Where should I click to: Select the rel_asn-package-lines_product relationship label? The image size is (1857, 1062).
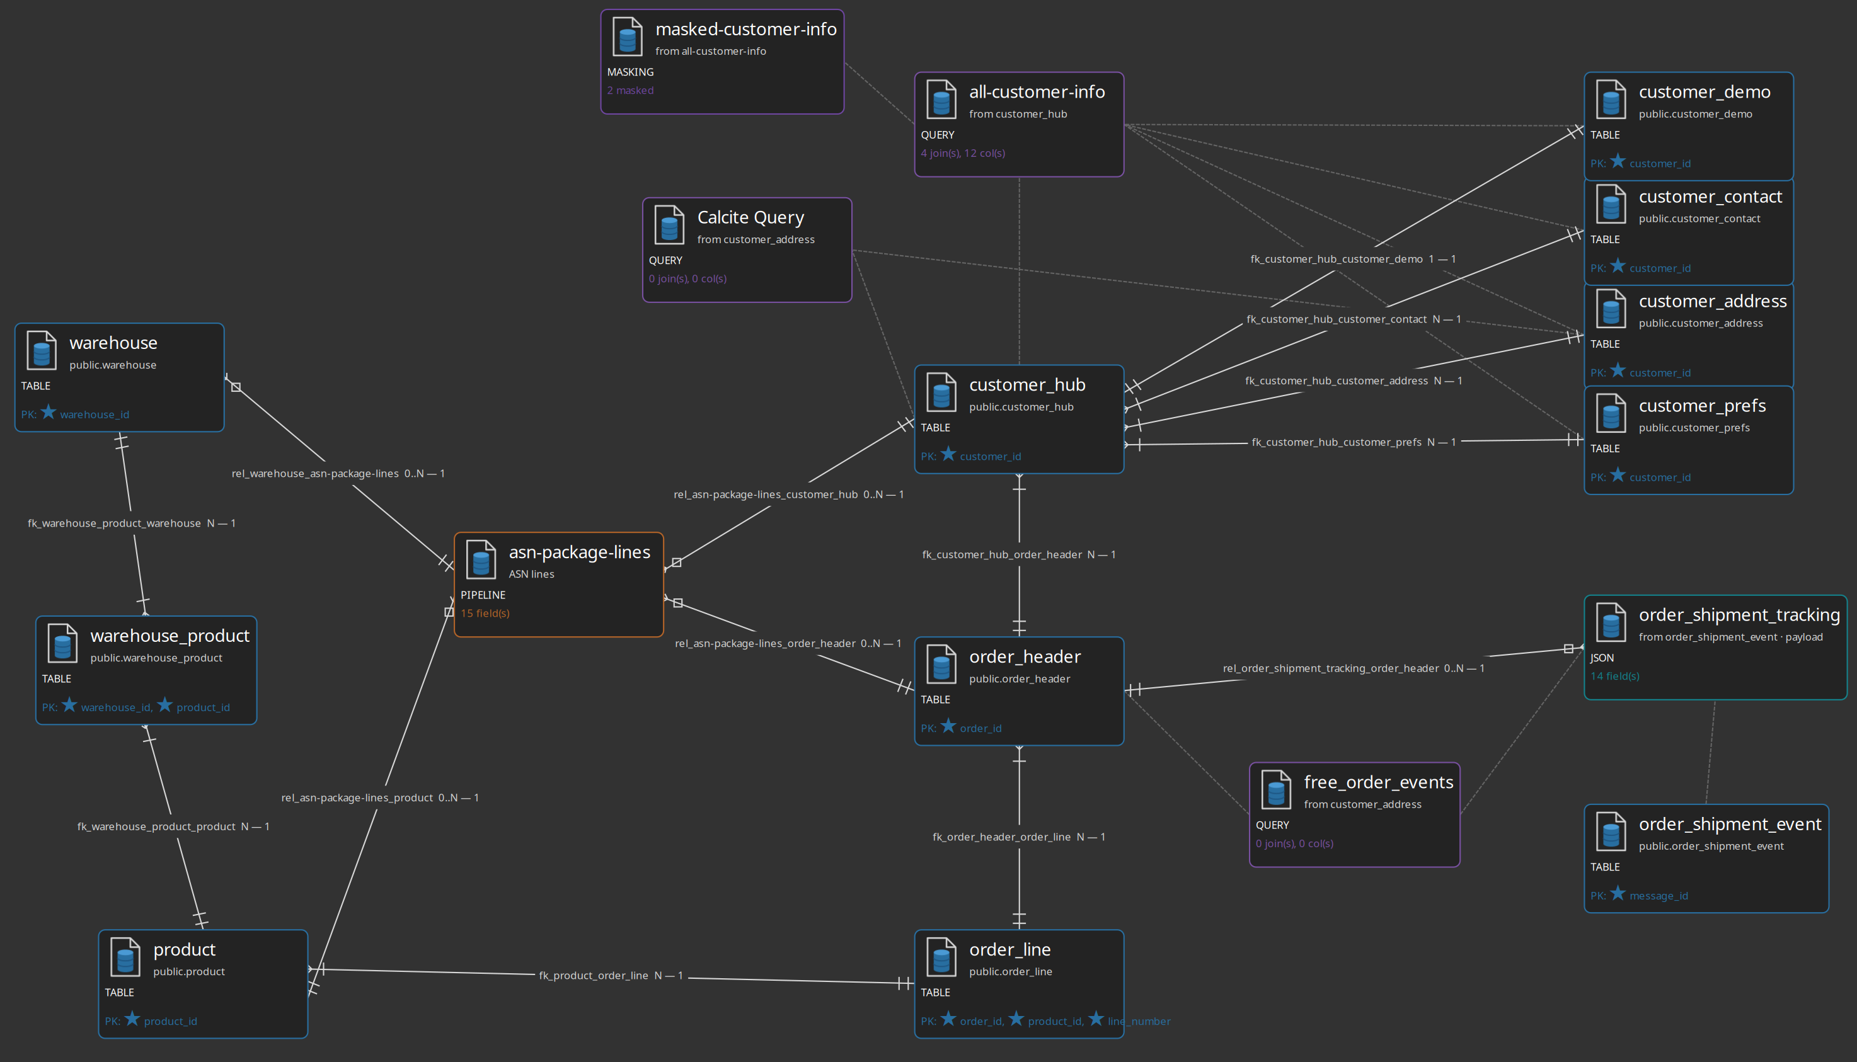tap(380, 798)
